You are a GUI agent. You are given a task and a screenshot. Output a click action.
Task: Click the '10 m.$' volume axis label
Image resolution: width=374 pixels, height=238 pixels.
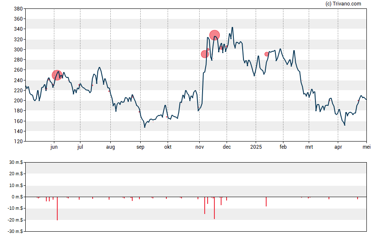[16, 185]
